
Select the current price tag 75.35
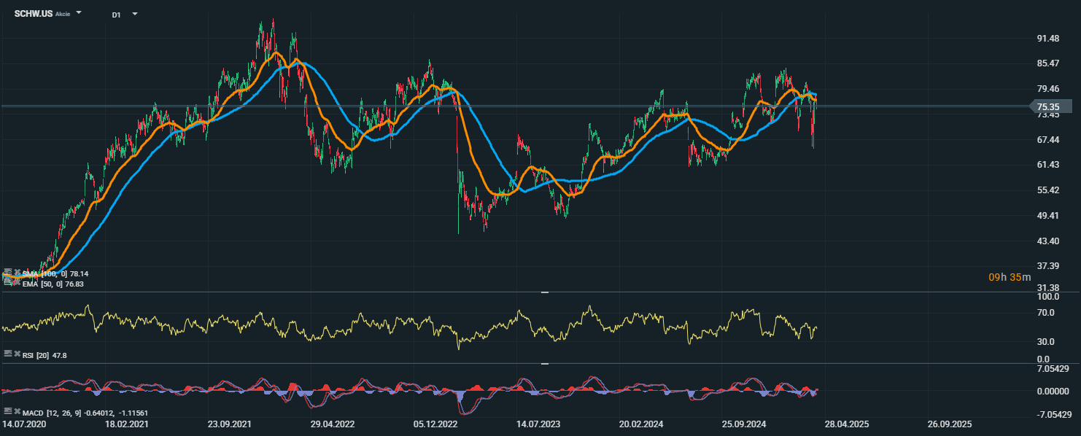tap(1049, 106)
